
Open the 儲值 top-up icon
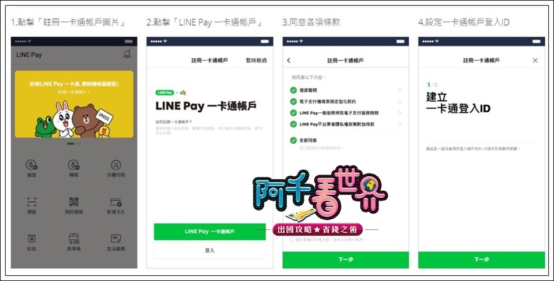(32, 165)
